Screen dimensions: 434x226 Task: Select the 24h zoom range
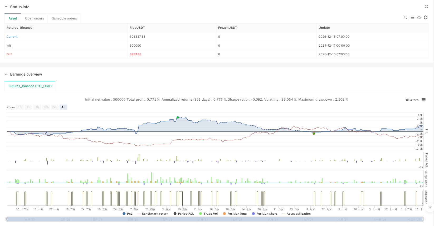point(55,107)
